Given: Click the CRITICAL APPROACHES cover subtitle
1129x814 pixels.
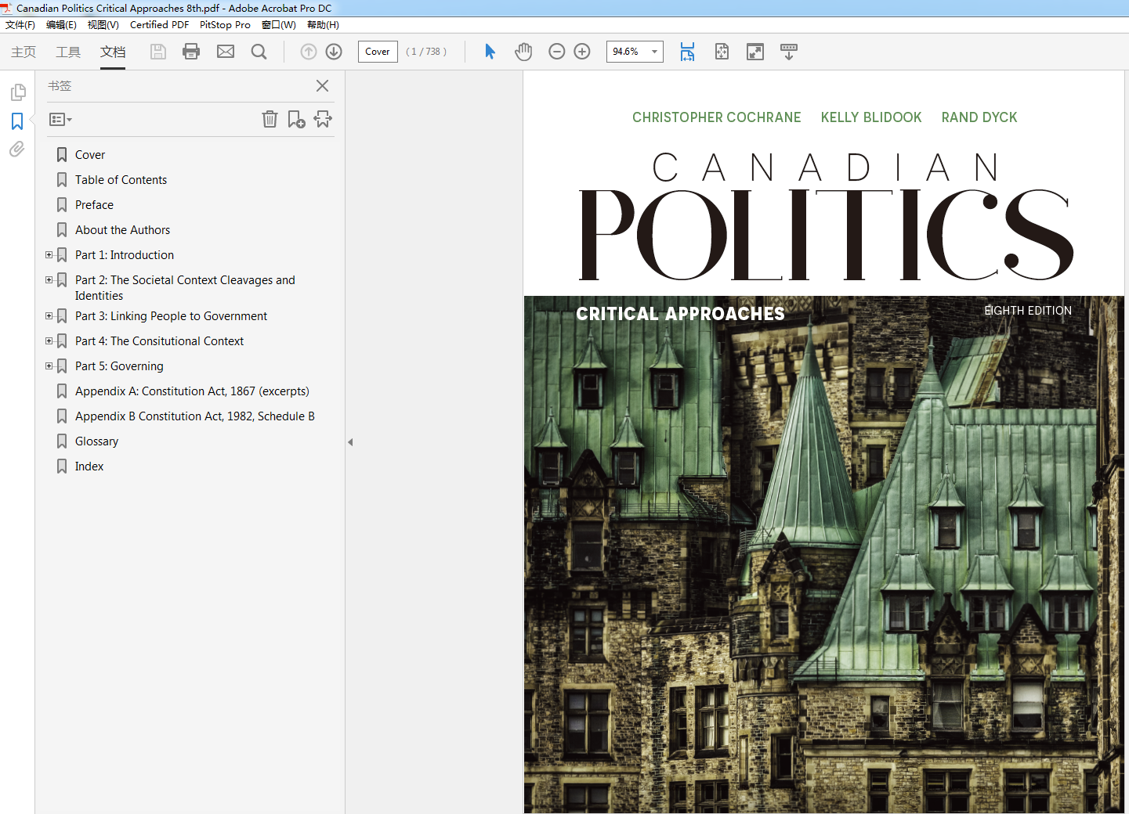Looking at the screenshot, I should click(x=680, y=314).
